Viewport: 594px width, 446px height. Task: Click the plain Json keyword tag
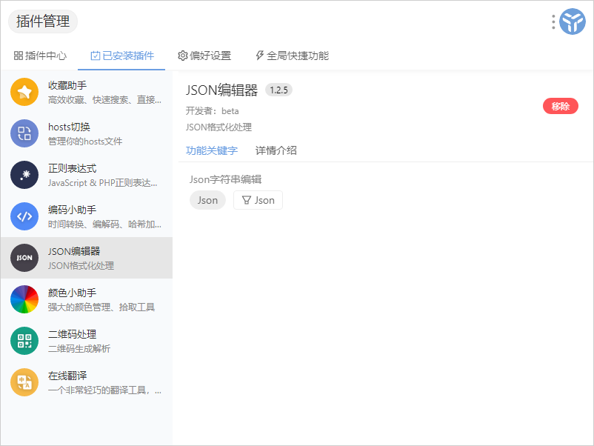[207, 200]
